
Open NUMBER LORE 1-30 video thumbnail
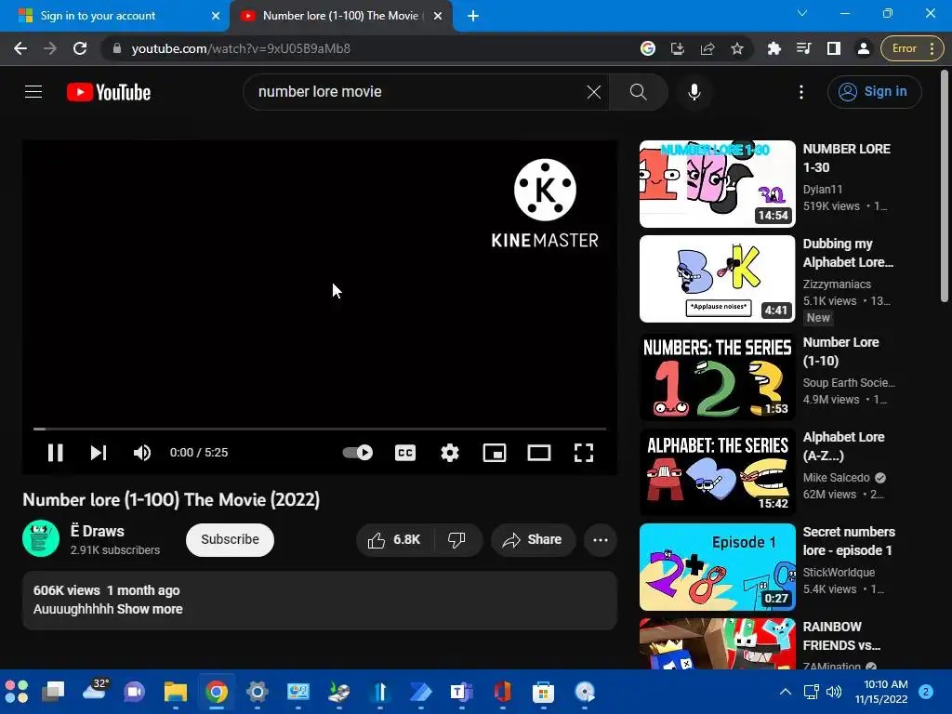coord(717,184)
